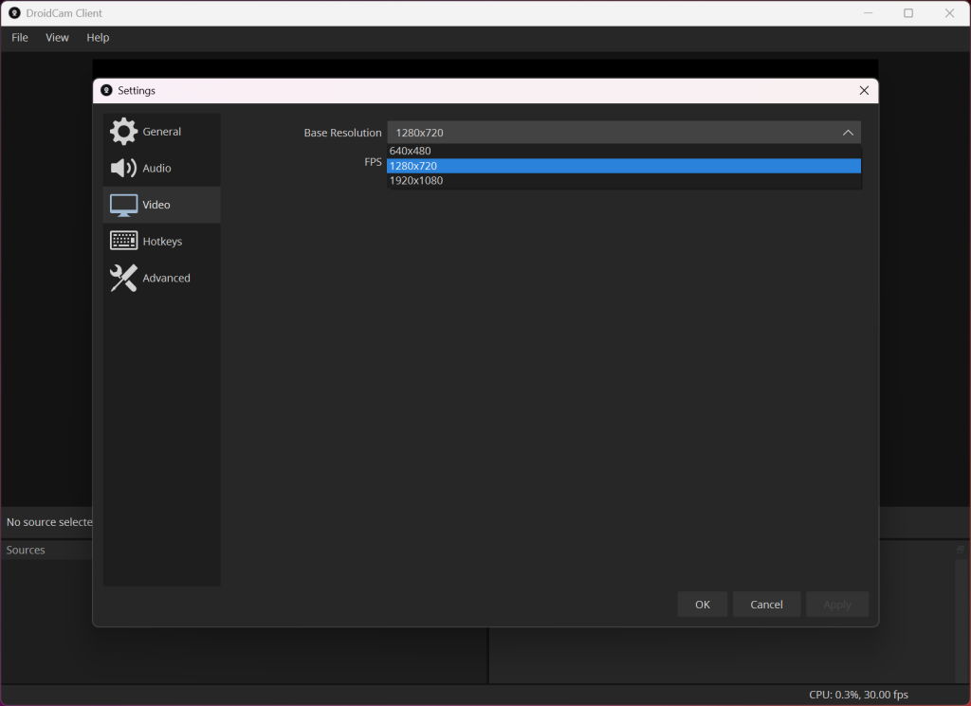Click the No source selected text
This screenshot has height=706, width=971.
pos(49,522)
